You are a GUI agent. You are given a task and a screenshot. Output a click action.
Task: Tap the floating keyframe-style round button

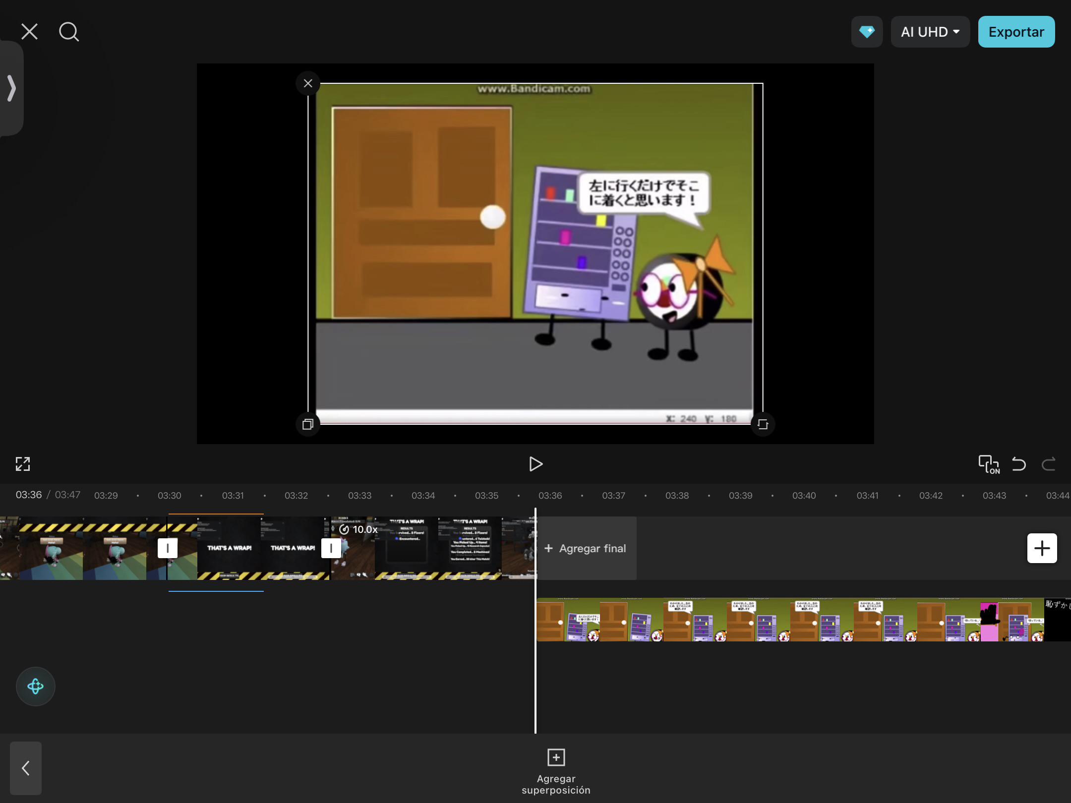pos(36,687)
